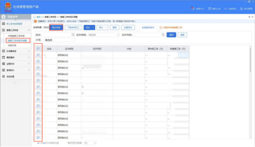The height and width of the screenshot is (147, 255).
Task: Open 通知公告 notices in the header
Action: [x=214, y=8]
